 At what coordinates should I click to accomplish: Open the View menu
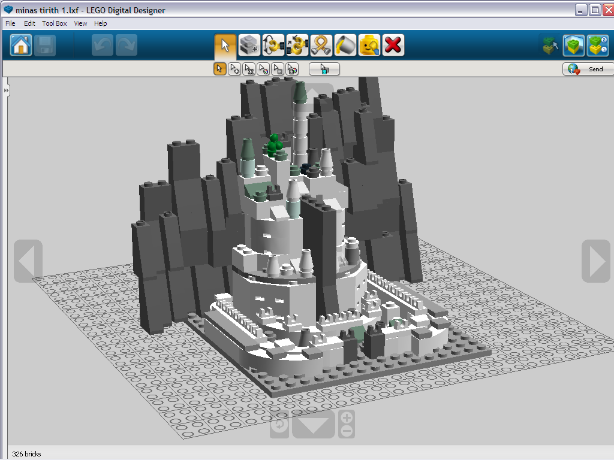pyautogui.click(x=80, y=23)
